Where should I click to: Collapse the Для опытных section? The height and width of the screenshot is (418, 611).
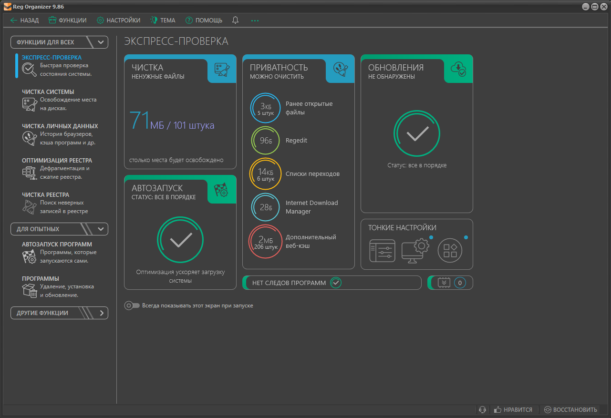pos(101,229)
